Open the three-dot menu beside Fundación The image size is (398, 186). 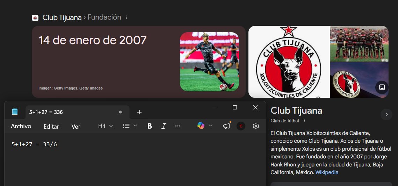tap(126, 17)
